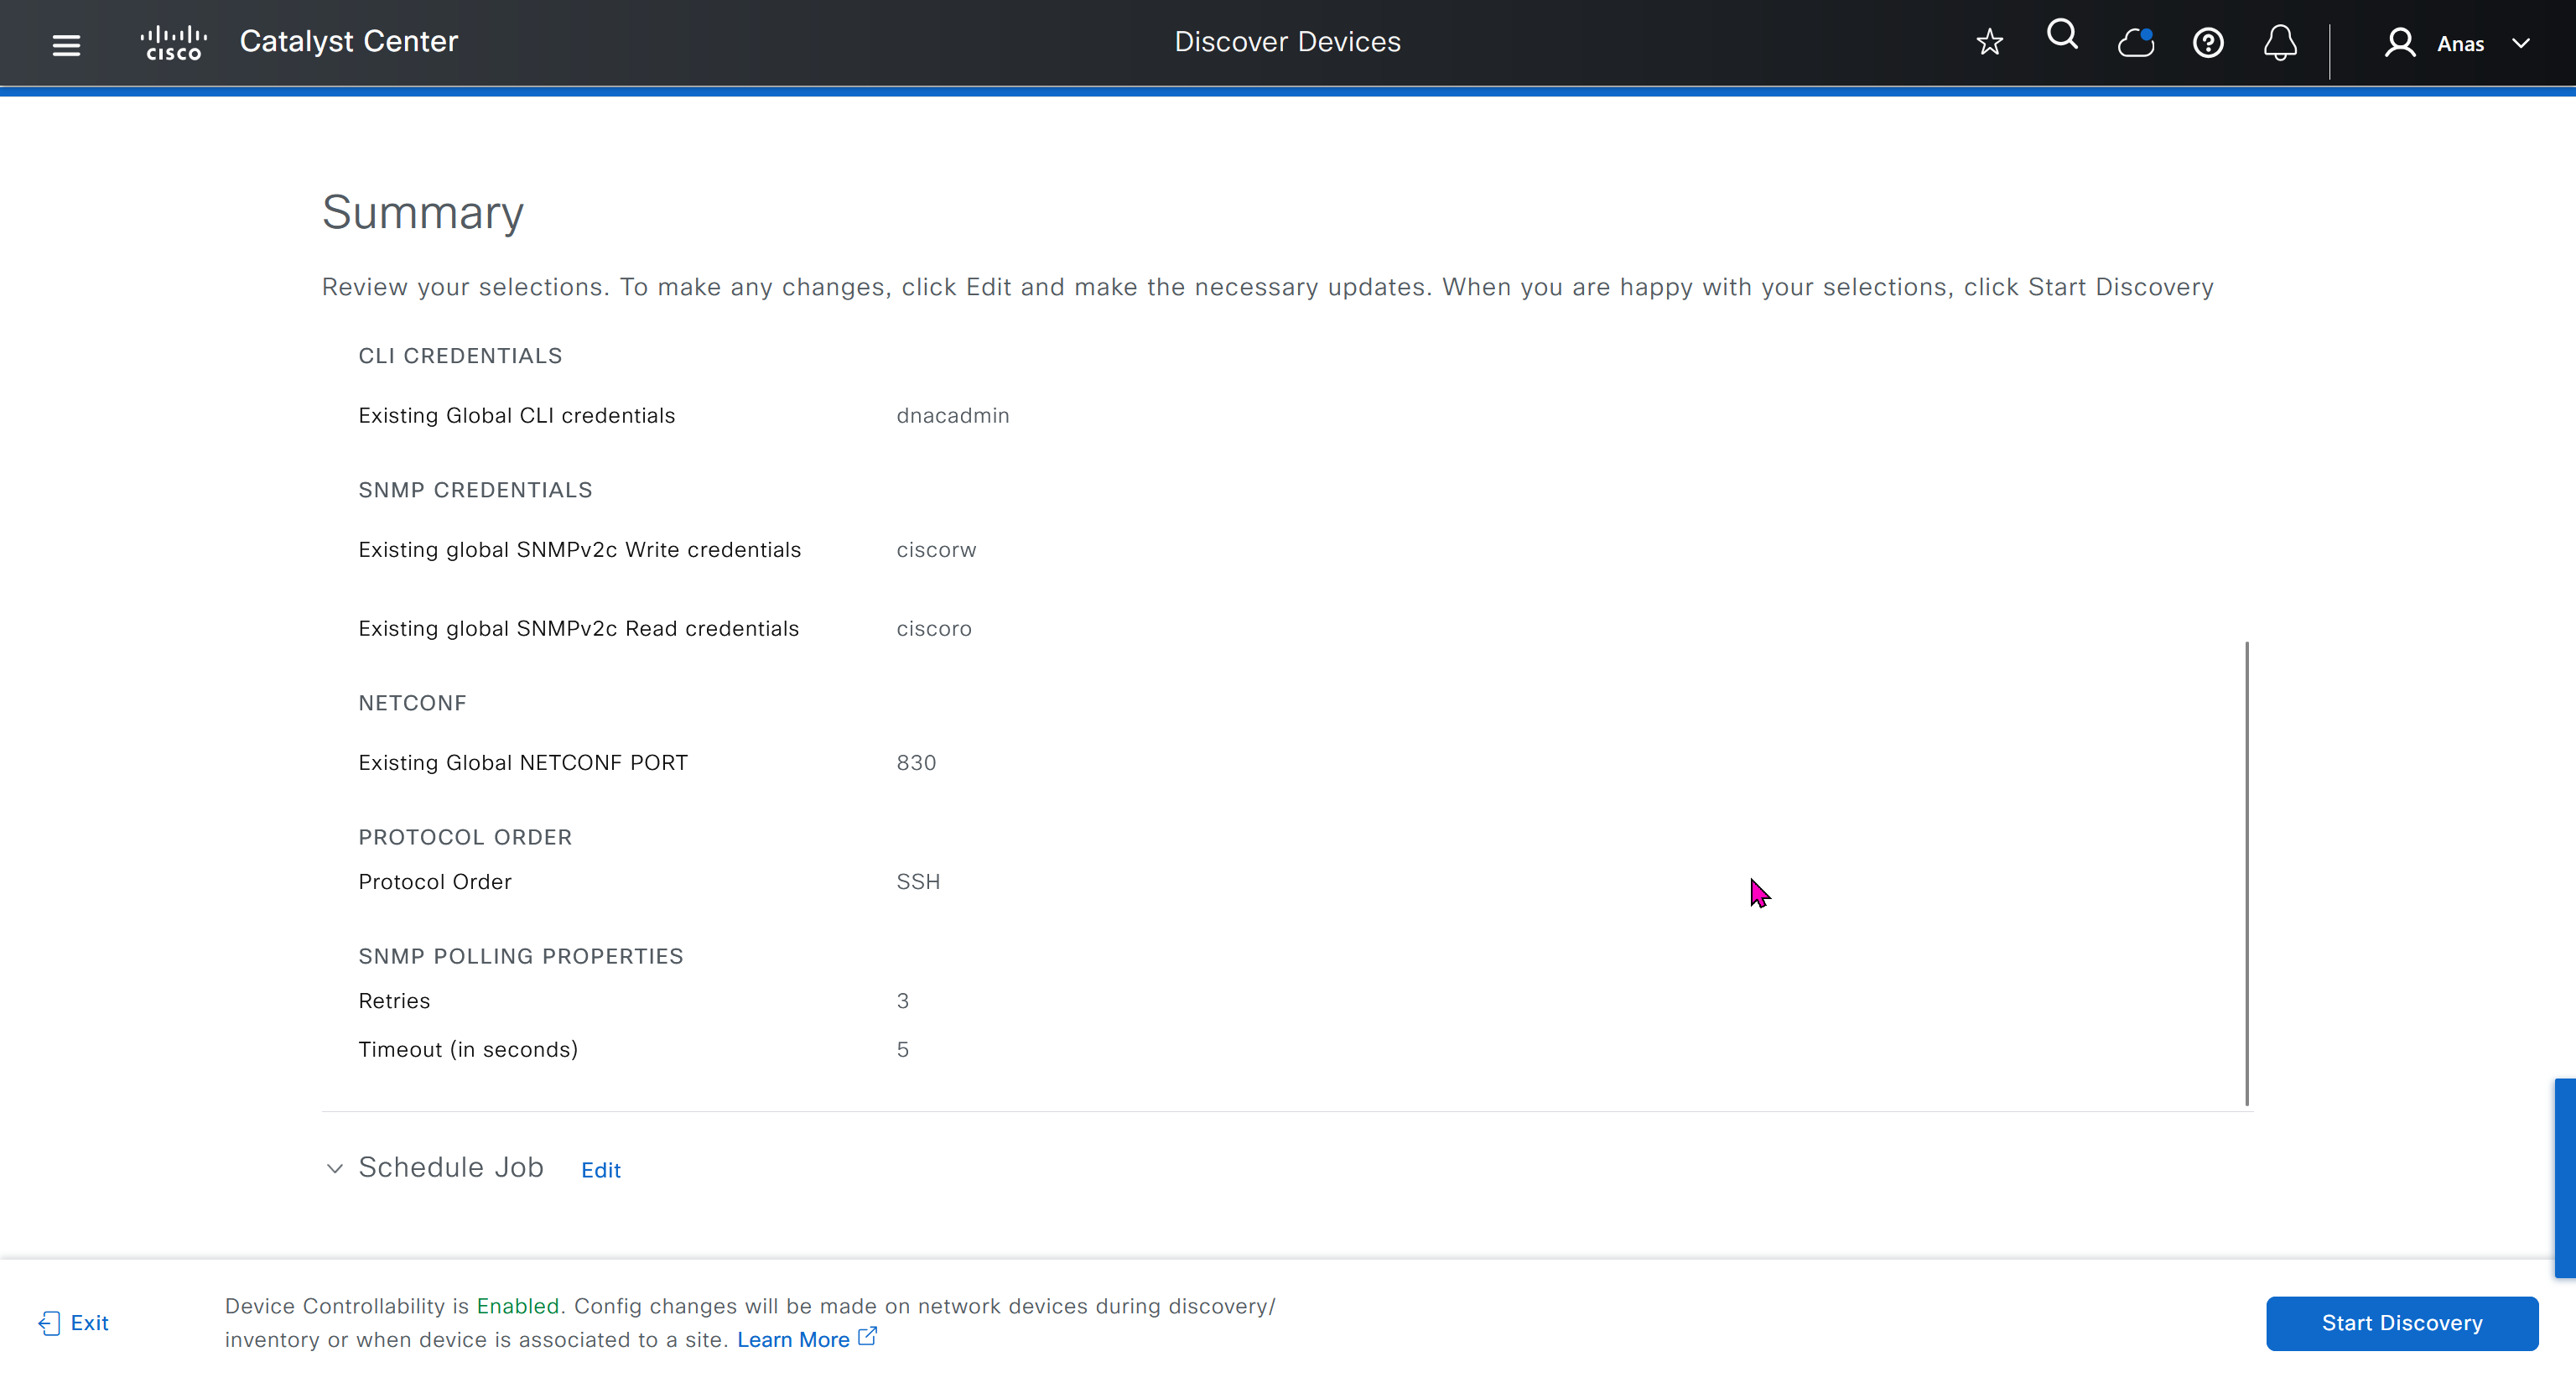Click the Exit door icon
Viewport: 2576px width, 1388px height.
click(49, 1324)
